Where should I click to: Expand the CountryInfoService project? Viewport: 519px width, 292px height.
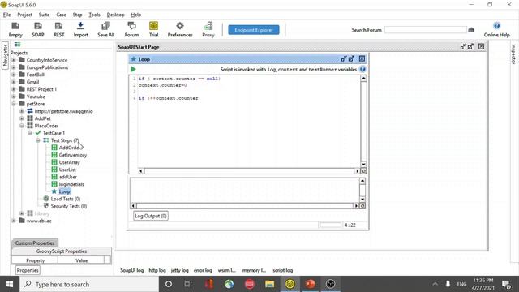pos(14,60)
